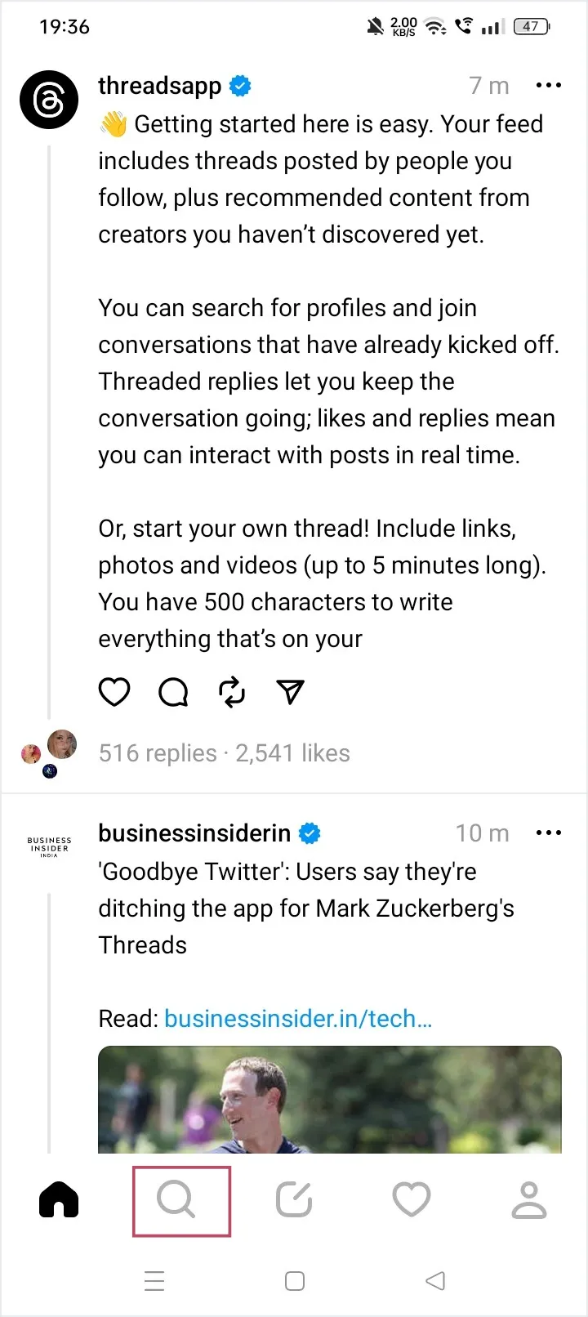
Task: Open your Profile tab
Action: [x=529, y=1200]
